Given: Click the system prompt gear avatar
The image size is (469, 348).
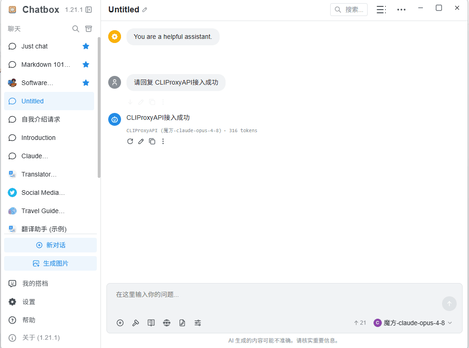Looking at the screenshot, I should [x=115, y=37].
